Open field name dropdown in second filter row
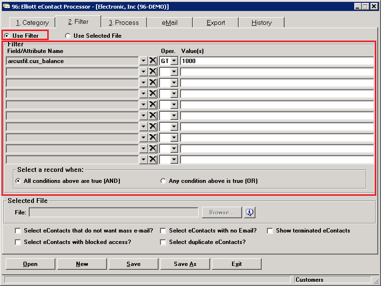The height and width of the screenshot is (286, 381). [x=144, y=72]
